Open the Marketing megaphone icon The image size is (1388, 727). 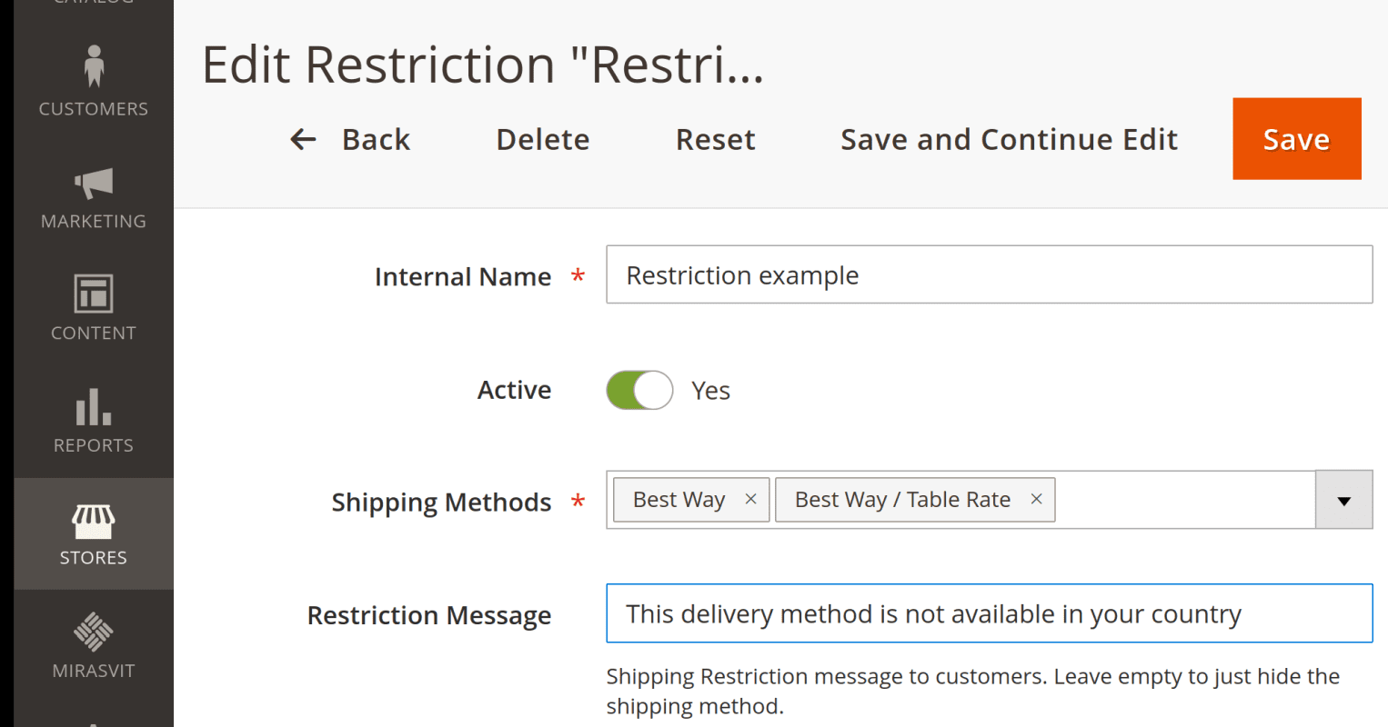coord(94,184)
